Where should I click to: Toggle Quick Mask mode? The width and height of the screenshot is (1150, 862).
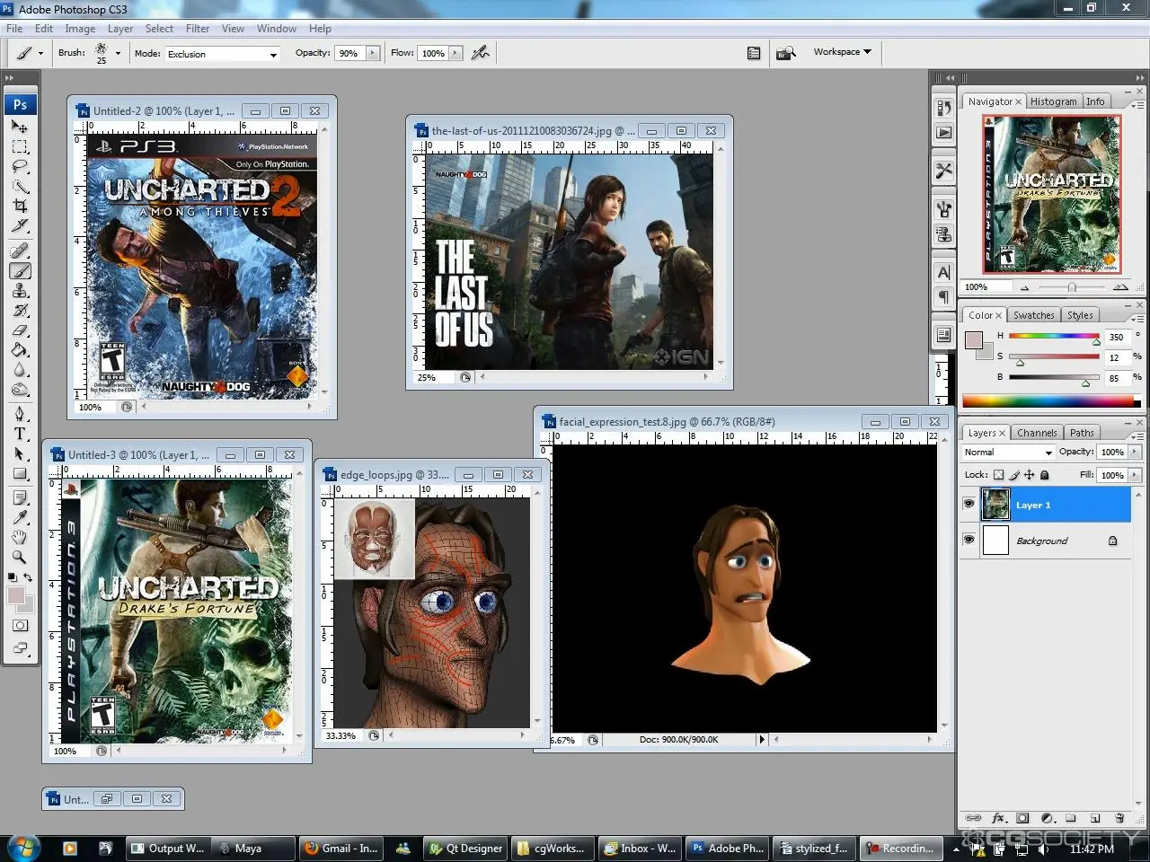point(20,626)
